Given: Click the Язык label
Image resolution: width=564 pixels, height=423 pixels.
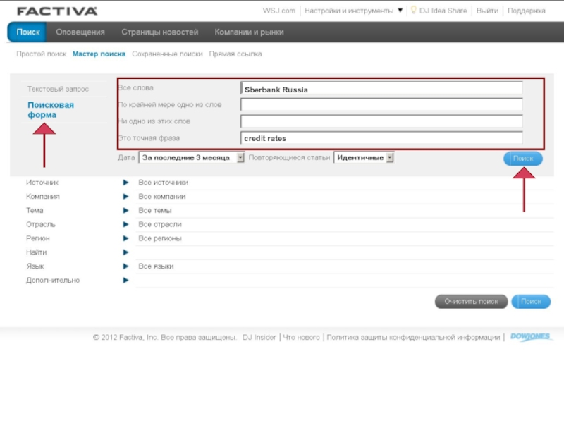Looking at the screenshot, I should 35,266.
